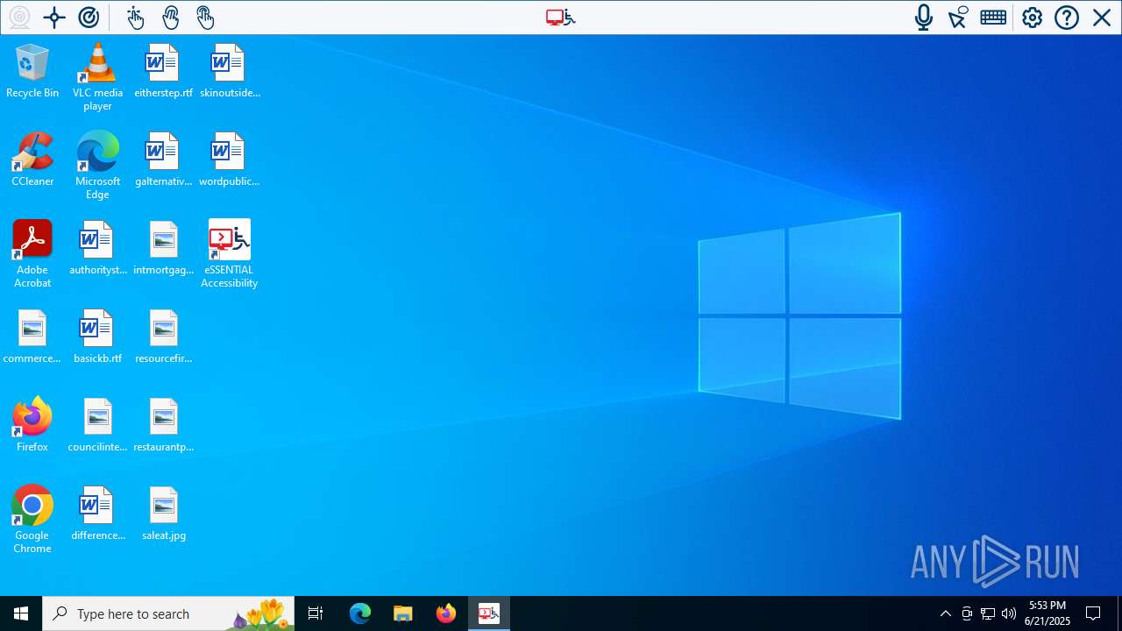The height and width of the screenshot is (631, 1122).
Task: Select the crosshair pointer tool
Action: [x=54, y=18]
